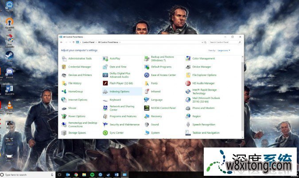Click the Control Panel vertical scrollbar
299x178 pixels.
[242, 88]
